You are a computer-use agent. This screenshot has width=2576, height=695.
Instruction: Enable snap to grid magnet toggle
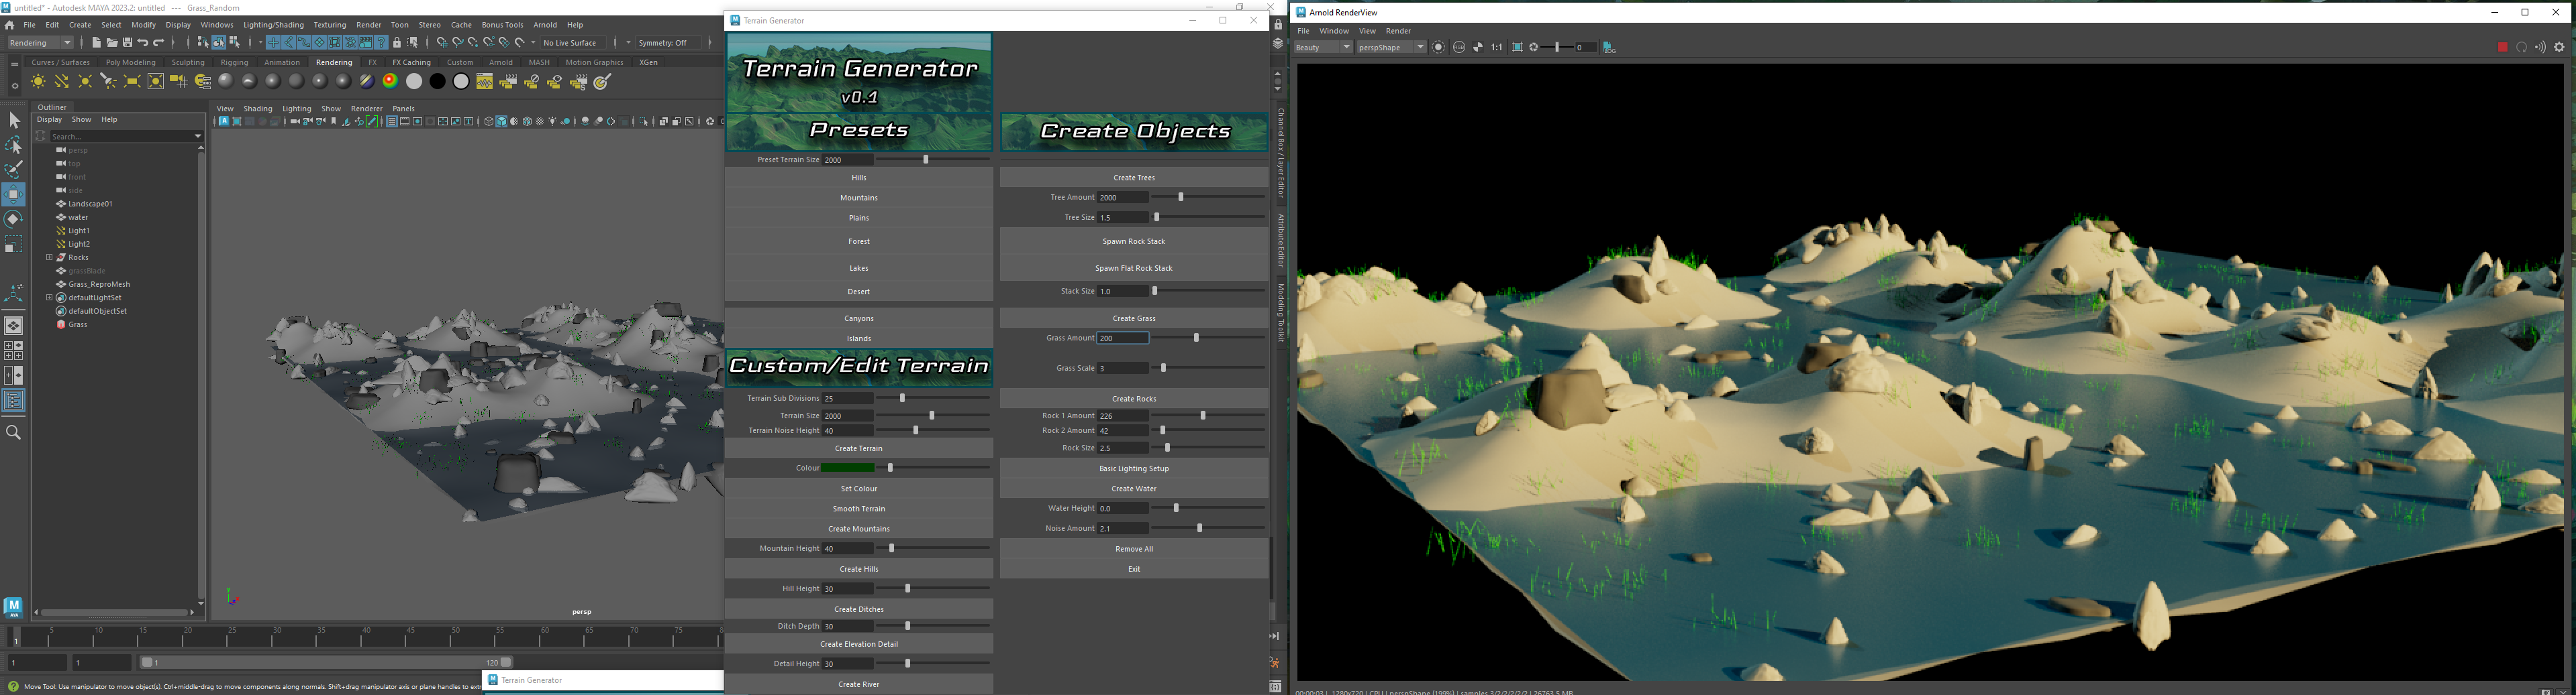[443, 43]
